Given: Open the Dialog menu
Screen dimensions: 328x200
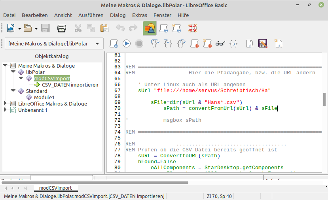Looking at the screenshot, I should (118, 15).
